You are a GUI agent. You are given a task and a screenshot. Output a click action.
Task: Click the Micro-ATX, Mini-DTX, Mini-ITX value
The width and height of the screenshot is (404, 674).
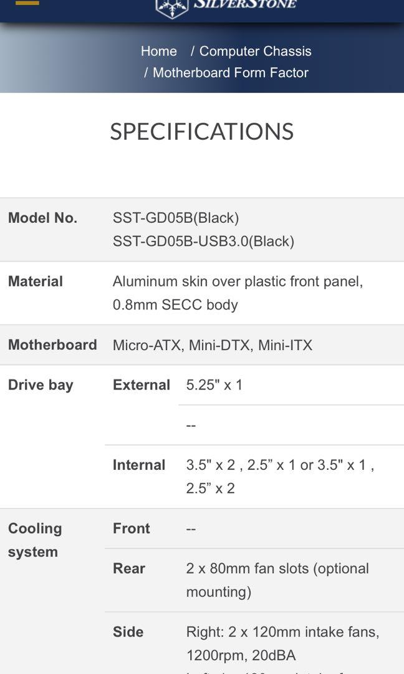pyautogui.click(x=213, y=345)
